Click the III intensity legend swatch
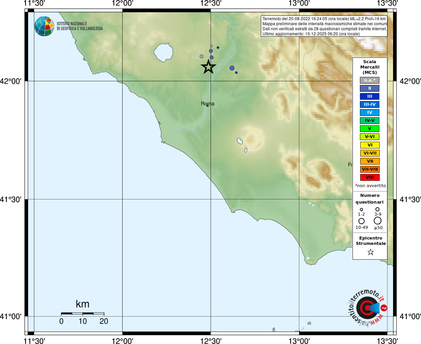Viewport: 421px width, 344px height. coord(370,96)
